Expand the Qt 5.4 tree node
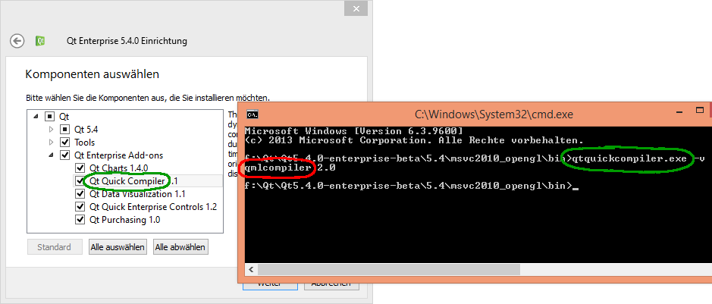The image size is (712, 304). (51, 130)
